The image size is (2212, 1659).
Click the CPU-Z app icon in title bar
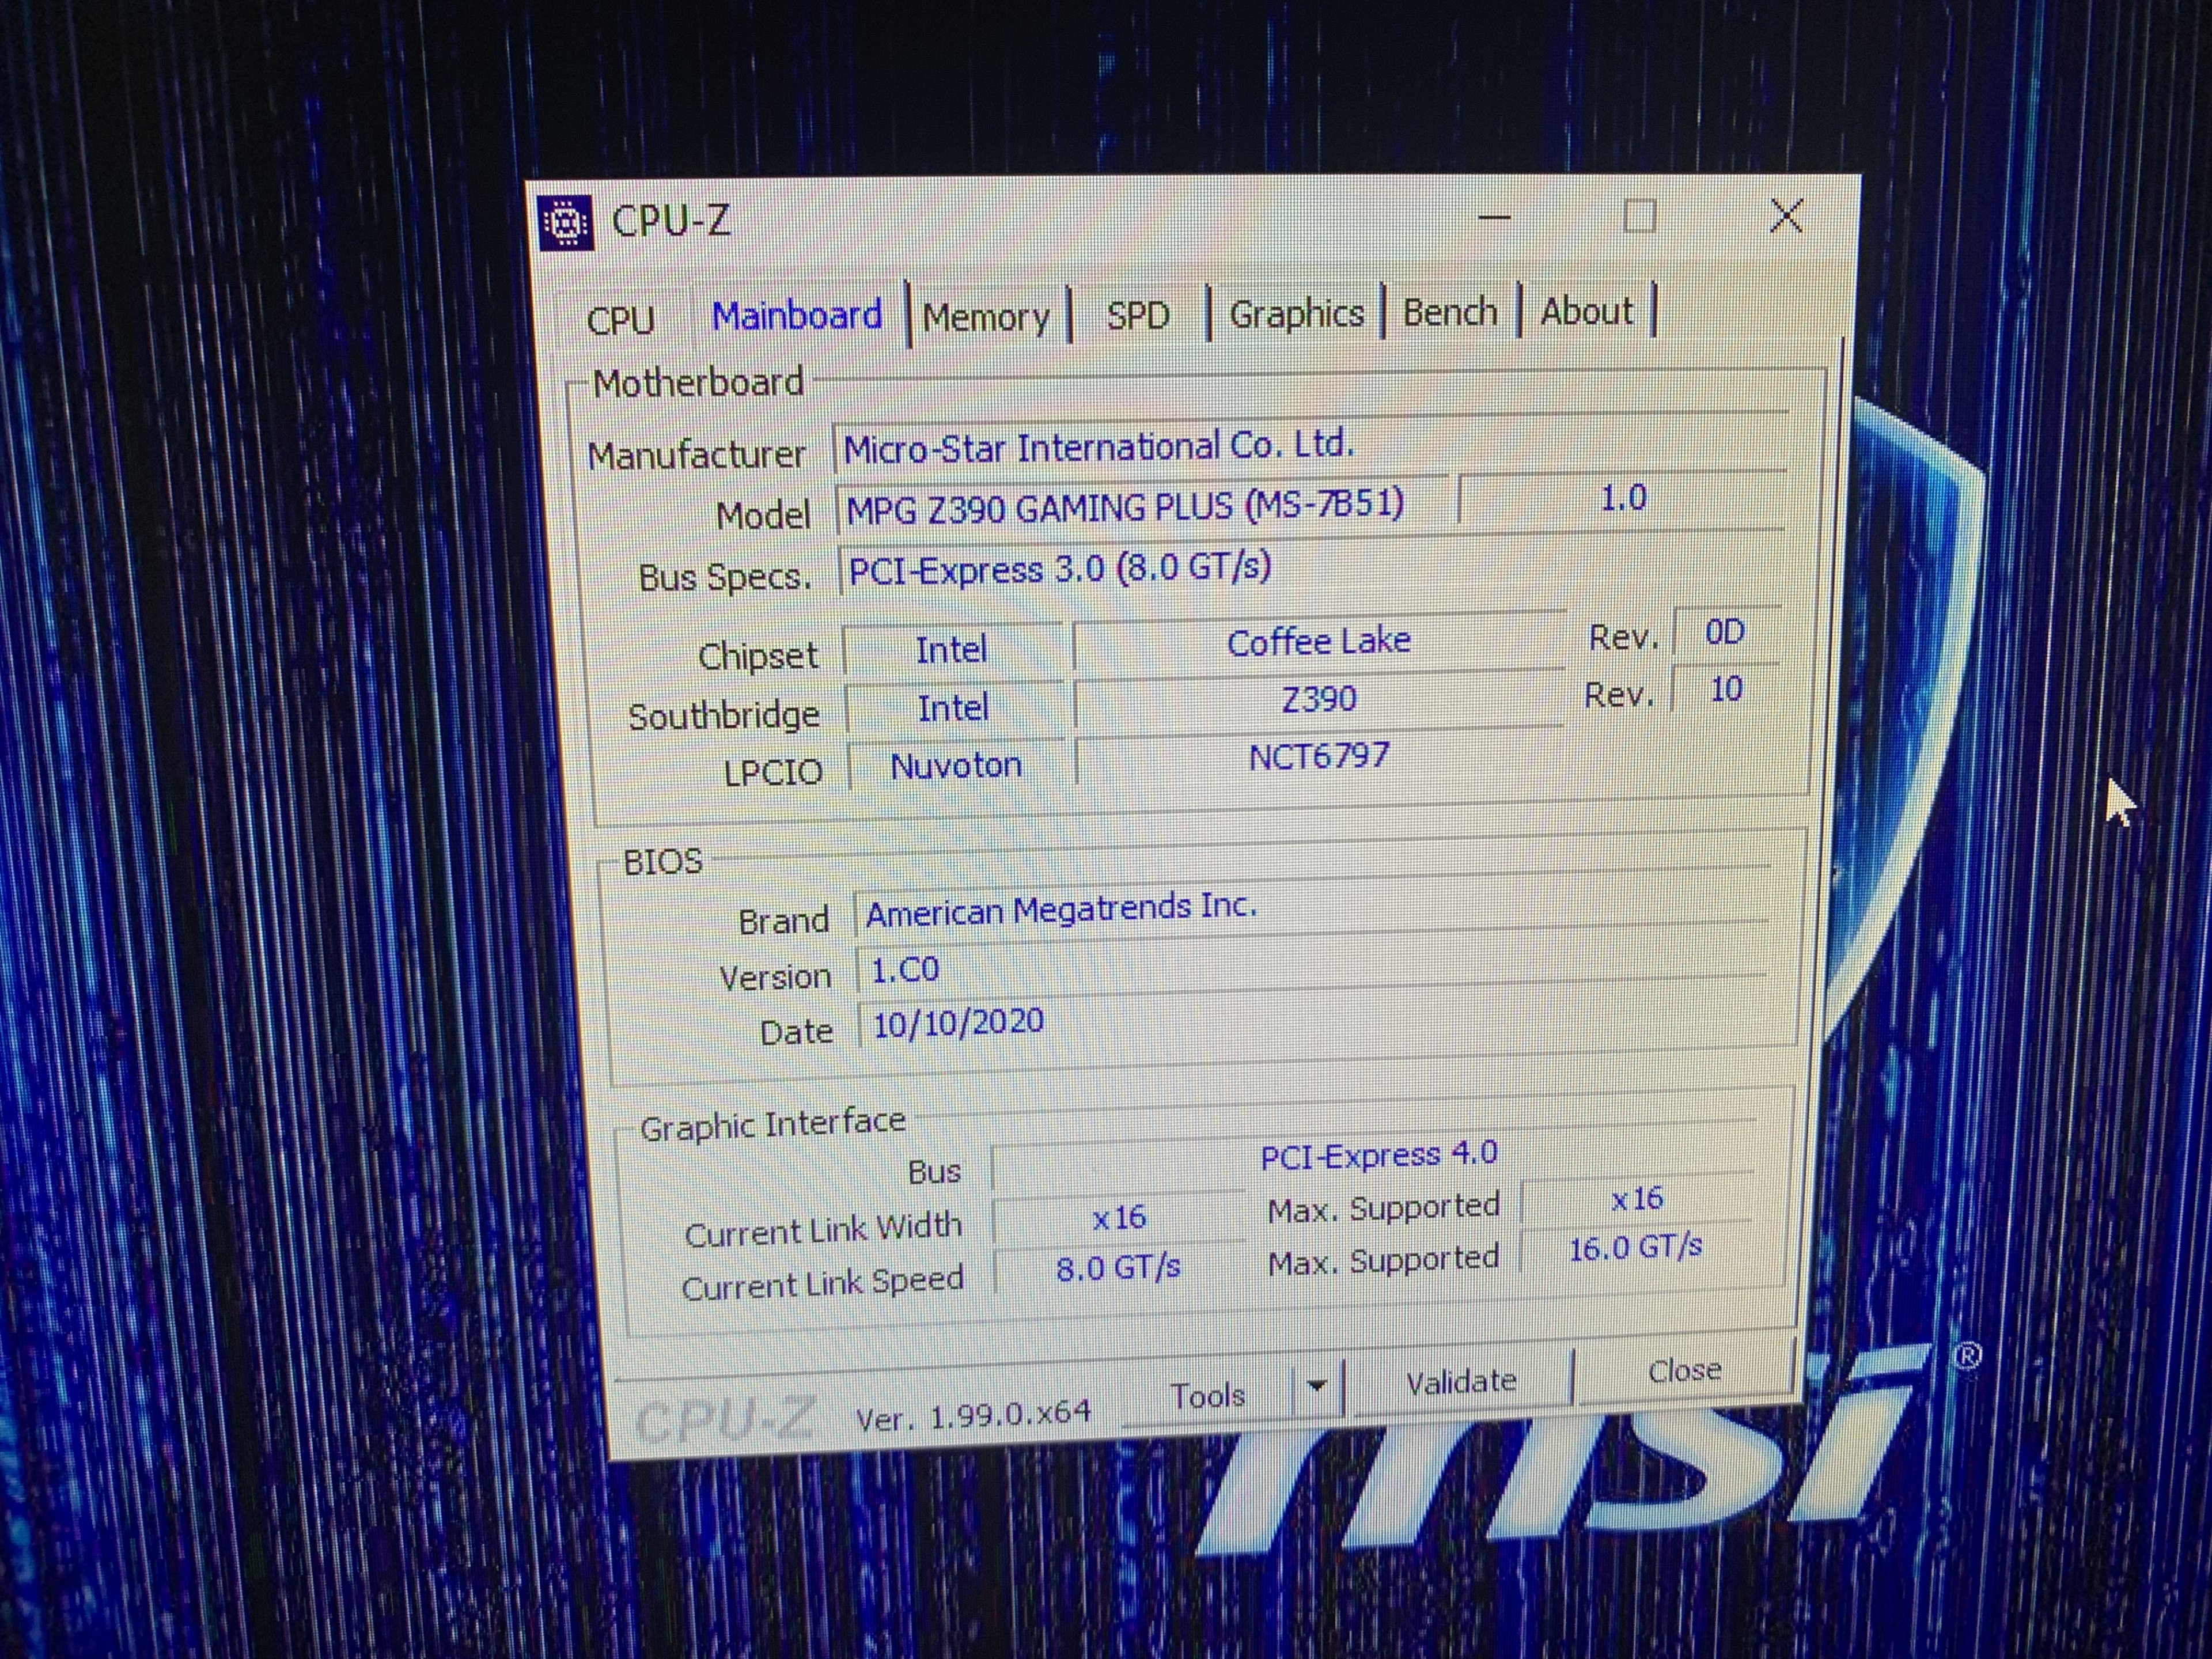(566, 221)
